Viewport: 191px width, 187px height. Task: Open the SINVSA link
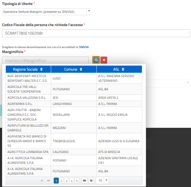coord(84,47)
